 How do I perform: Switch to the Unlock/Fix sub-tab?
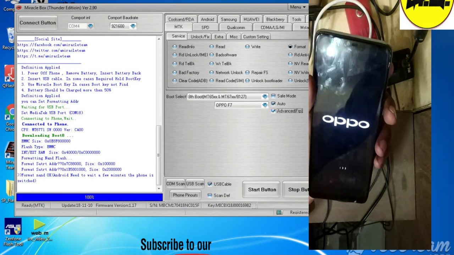pos(200,37)
